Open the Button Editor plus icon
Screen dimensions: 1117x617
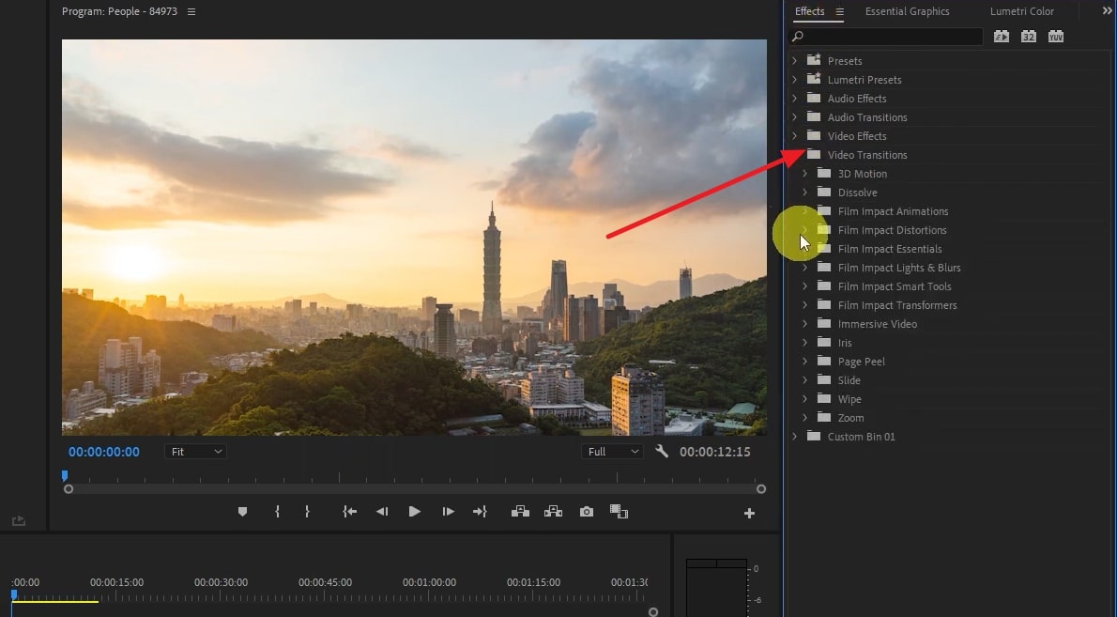pyautogui.click(x=749, y=513)
